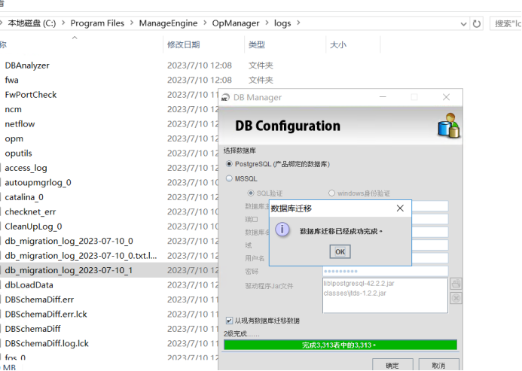Image resolution: width=522 pixels, height=371 pixels.
Task: Select the autoupmgrlog_0 file
Action: pyautogui.click(x=38, y=183)
